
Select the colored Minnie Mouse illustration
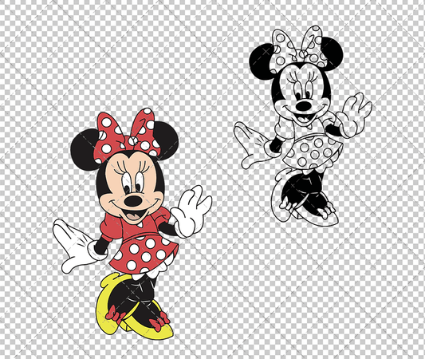tap(132, 223)
